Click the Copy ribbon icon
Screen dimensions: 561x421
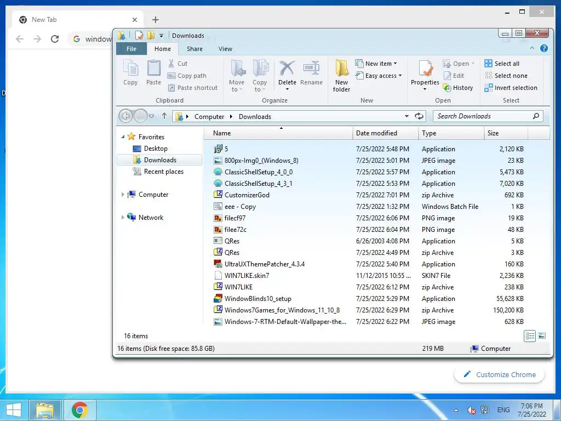click(x=130, y=73)
